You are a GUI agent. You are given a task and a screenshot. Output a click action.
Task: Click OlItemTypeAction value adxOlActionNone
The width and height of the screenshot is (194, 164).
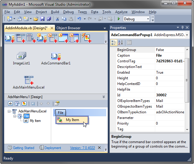coord(170,112)
